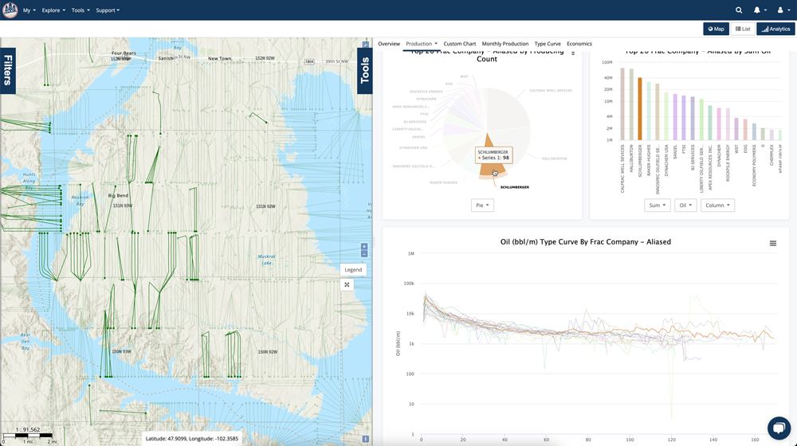Open the Filters side panel

(x=8, y=71)
